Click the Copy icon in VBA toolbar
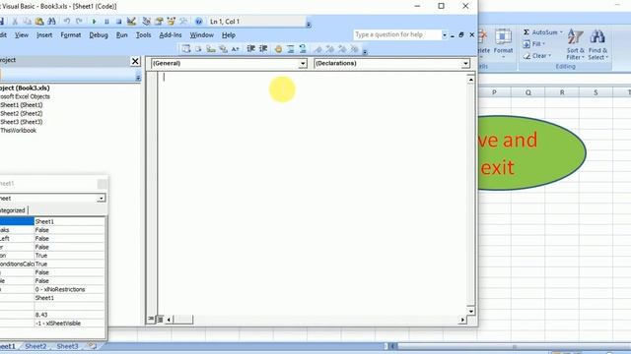 (x=28, y=22)
